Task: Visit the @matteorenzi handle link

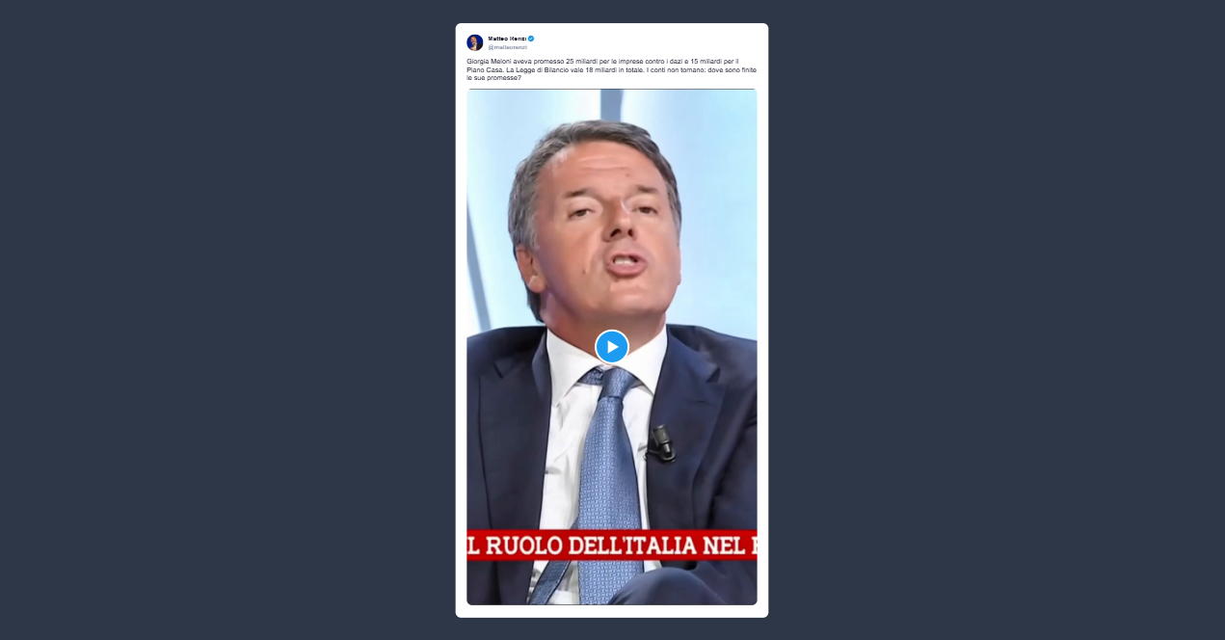Action: point(507,47)
